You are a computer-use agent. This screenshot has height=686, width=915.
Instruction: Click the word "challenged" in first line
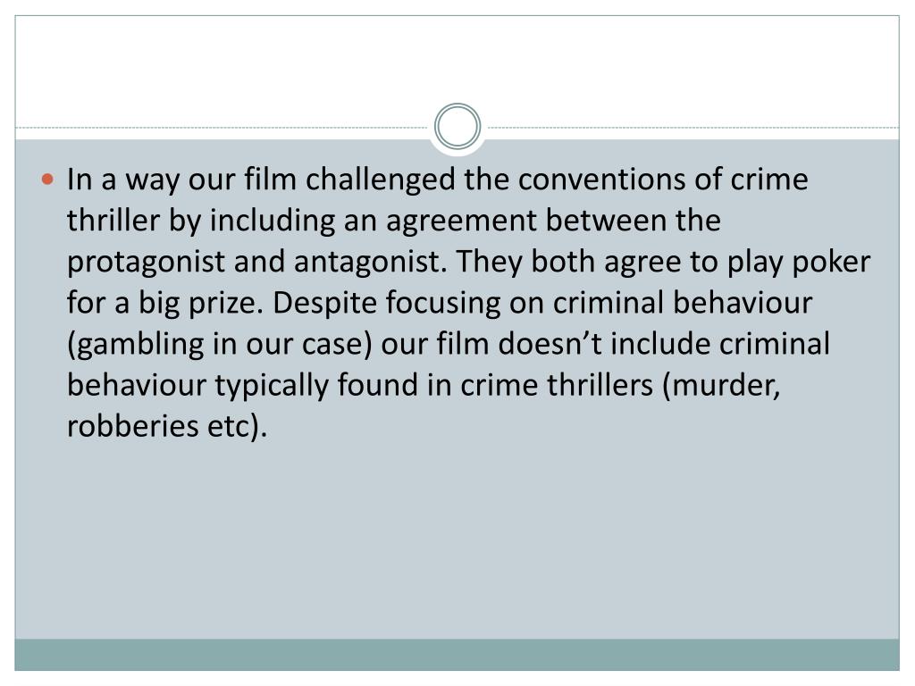coord(380,180)
